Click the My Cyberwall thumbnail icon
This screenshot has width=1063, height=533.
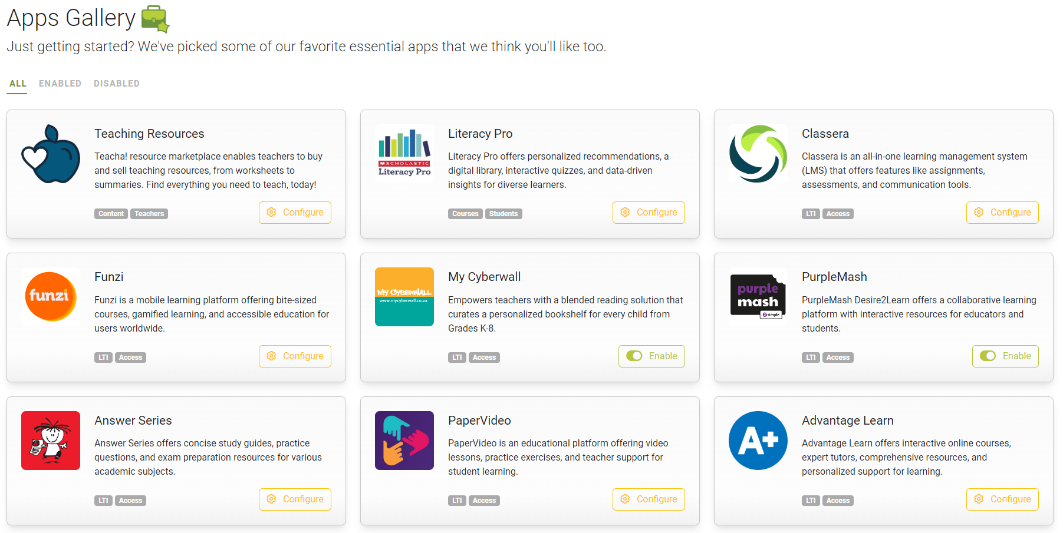(404, 296)
